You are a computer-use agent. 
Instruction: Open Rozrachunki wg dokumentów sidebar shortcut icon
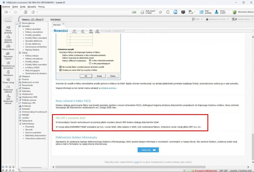point(8,63)
